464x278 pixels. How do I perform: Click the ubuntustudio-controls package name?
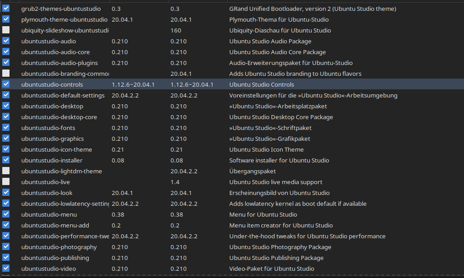click(x=52, y=85)
